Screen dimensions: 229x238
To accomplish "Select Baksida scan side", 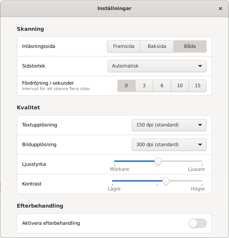I will coord(157,46).
